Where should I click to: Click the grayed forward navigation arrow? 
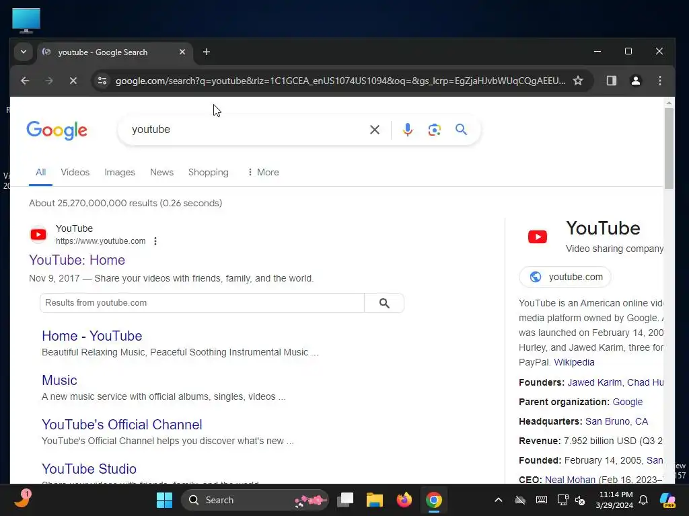coord(48,81)
